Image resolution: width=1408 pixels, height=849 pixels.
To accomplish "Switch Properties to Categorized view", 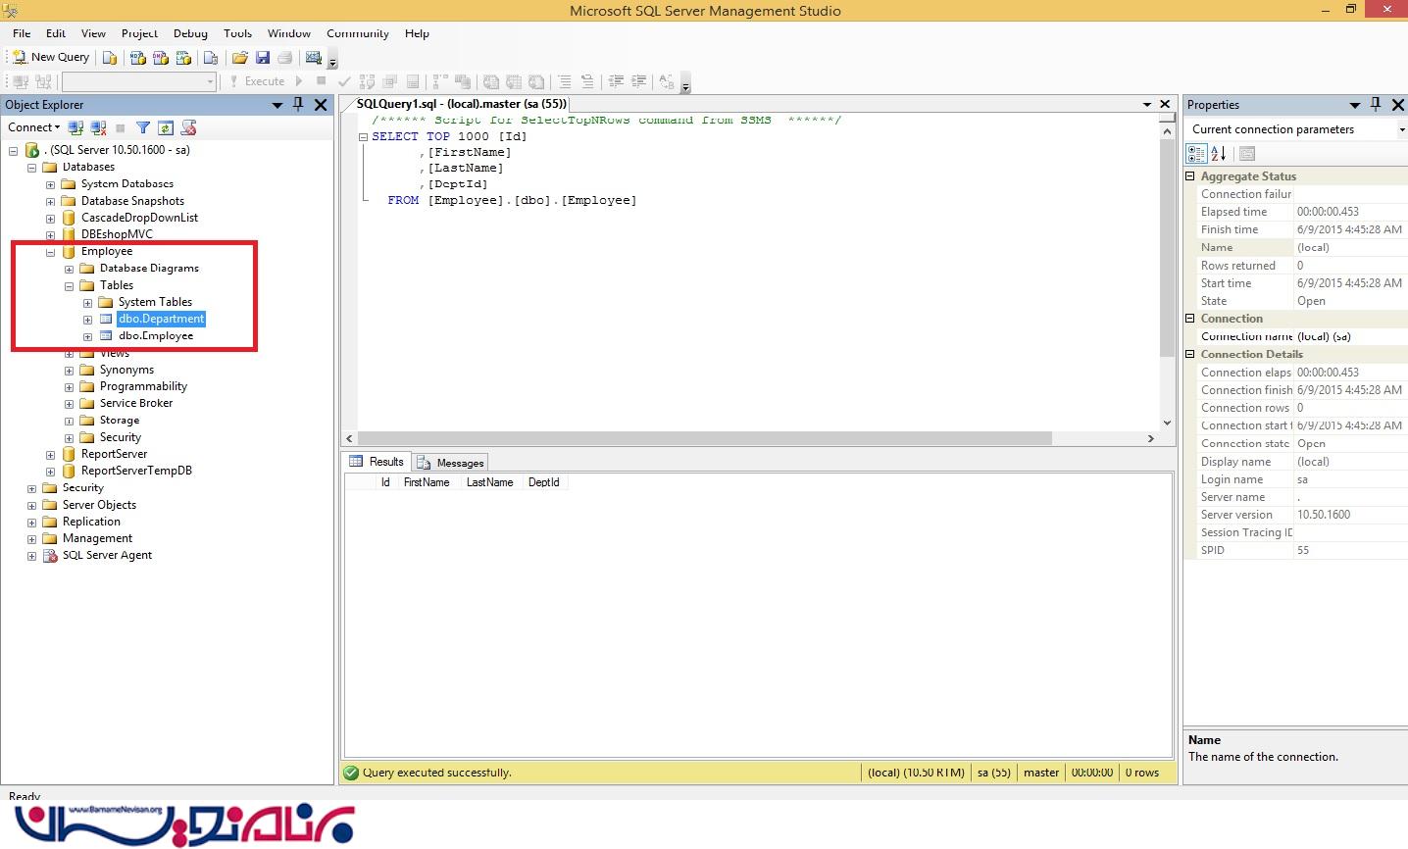I will (x=1196, y=154).
